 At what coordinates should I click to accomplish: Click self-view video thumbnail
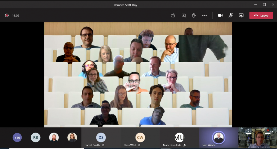point(258,137)
